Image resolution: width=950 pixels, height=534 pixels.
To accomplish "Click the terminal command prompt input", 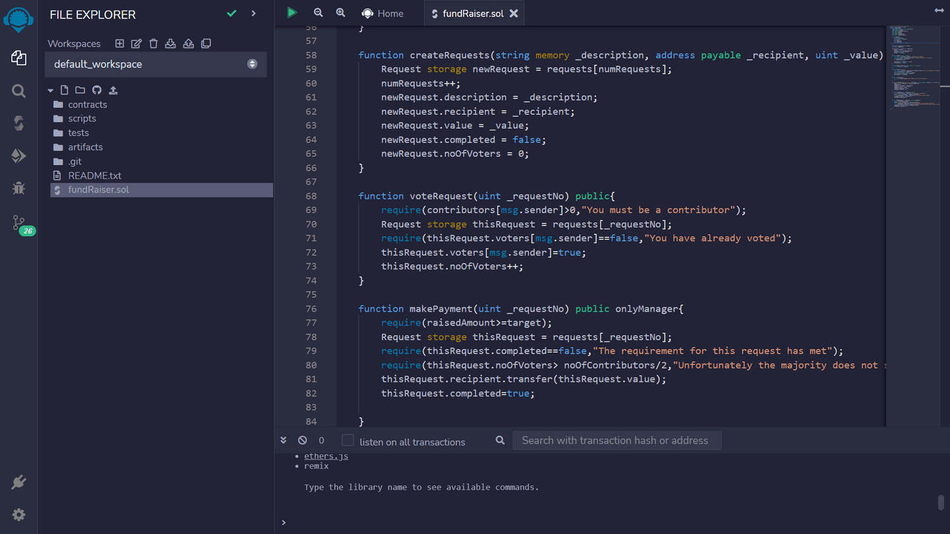I will click(x=614, y=523).
